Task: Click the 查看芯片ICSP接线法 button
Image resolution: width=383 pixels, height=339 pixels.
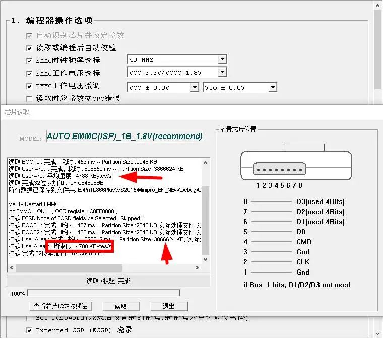Action: click(x=60, y=306)
